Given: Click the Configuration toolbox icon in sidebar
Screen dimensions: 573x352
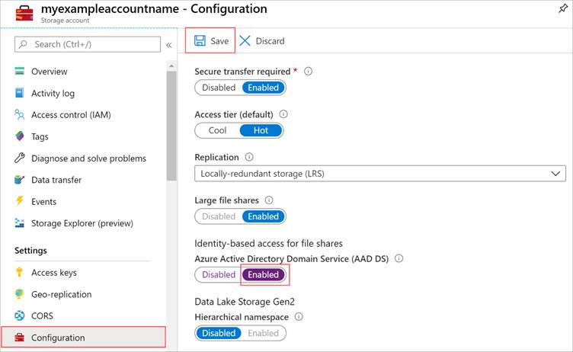Looking at the screenshot, I should [19, 338].
